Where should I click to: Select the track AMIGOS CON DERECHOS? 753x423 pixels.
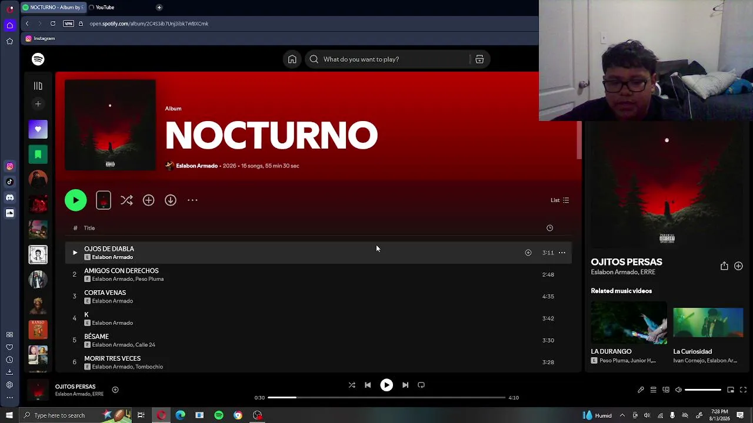pos(318,274)
